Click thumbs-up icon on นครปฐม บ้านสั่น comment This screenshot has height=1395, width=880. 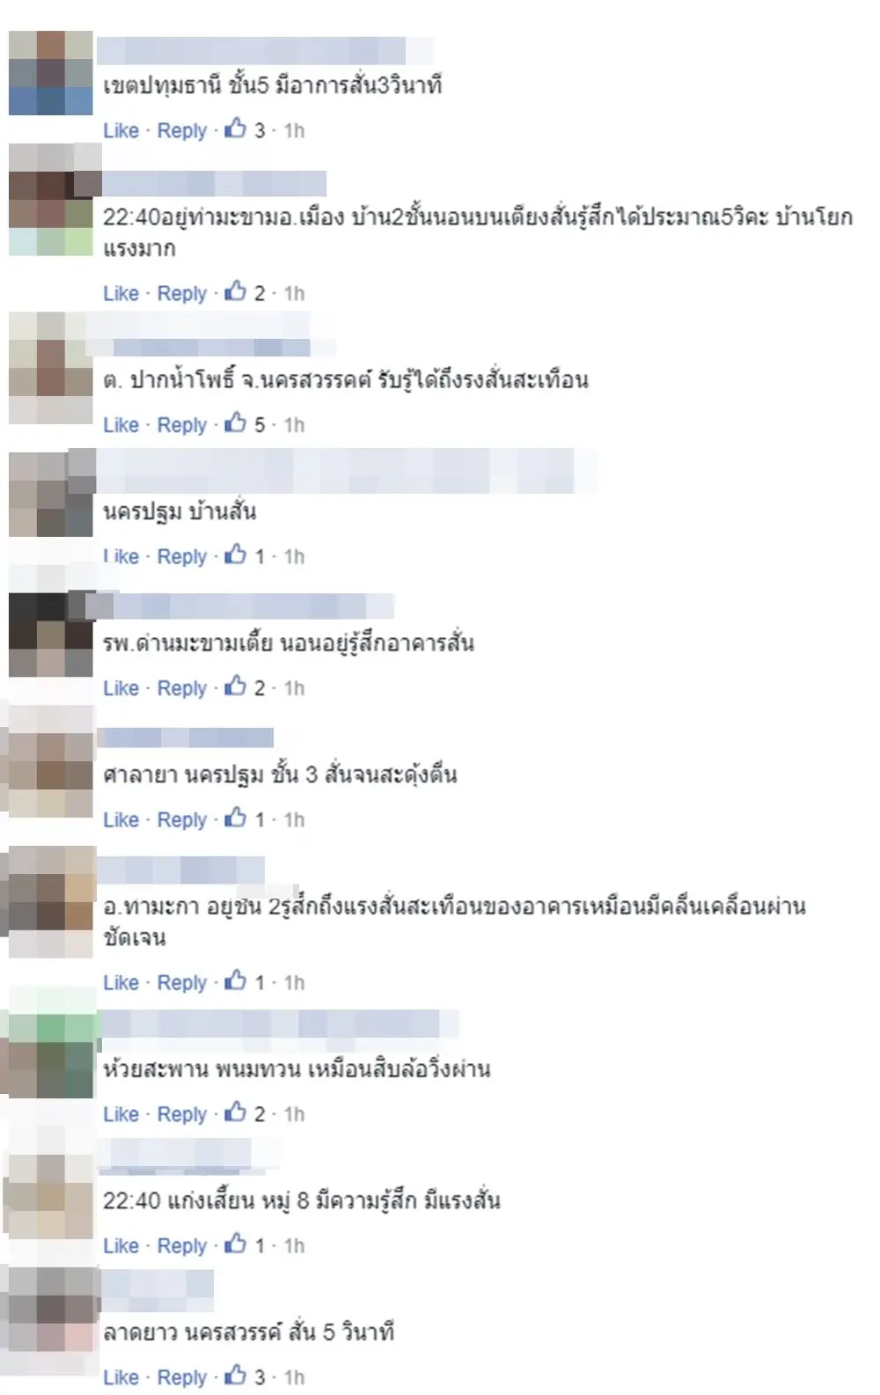pos(235,554)
